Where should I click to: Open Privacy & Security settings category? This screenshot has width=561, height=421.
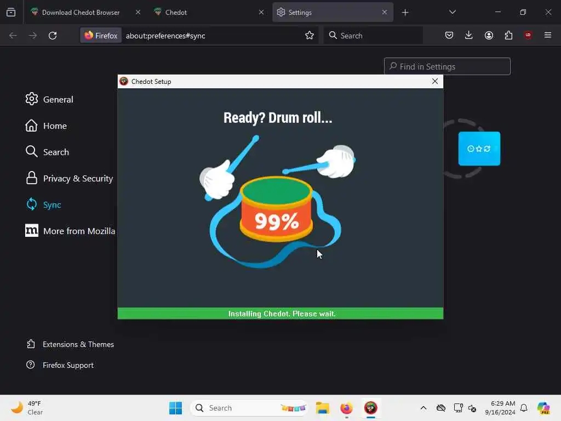coord(70,178)
